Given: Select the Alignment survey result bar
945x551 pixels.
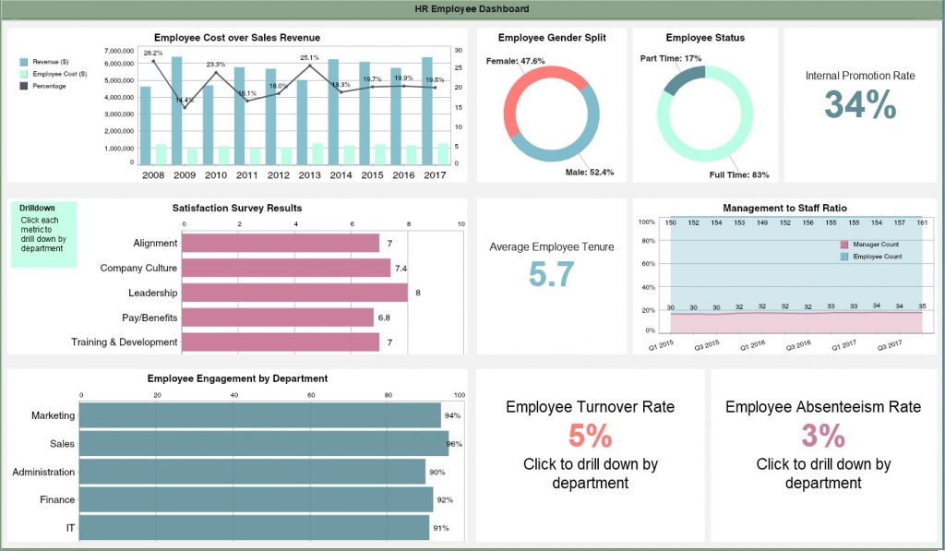Looking at the screenshot, I should [x=281, y=243].
